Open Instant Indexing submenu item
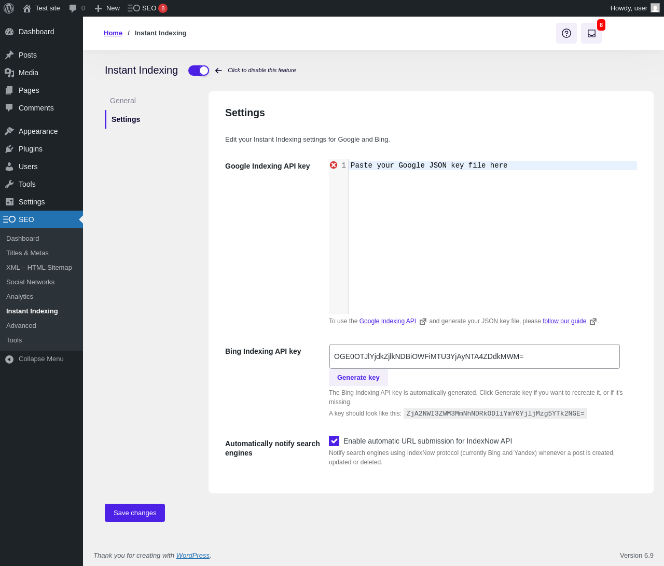The height and width of the screenshot is (566, 664). click(41, 311)
